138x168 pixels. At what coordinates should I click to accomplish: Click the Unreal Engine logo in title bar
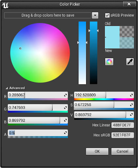pos(5,5)
